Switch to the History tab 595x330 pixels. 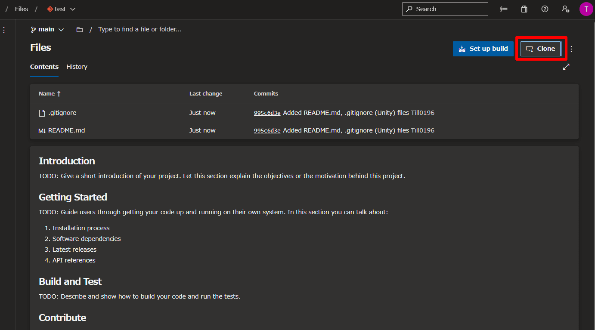(x=77, y=67)
